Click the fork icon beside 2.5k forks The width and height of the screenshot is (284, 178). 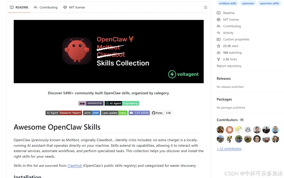click(219, 59)
